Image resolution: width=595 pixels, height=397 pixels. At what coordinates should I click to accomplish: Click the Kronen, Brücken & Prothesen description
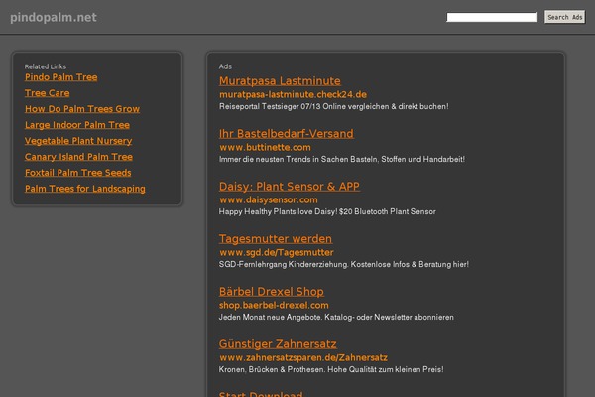tap(331, 369)
